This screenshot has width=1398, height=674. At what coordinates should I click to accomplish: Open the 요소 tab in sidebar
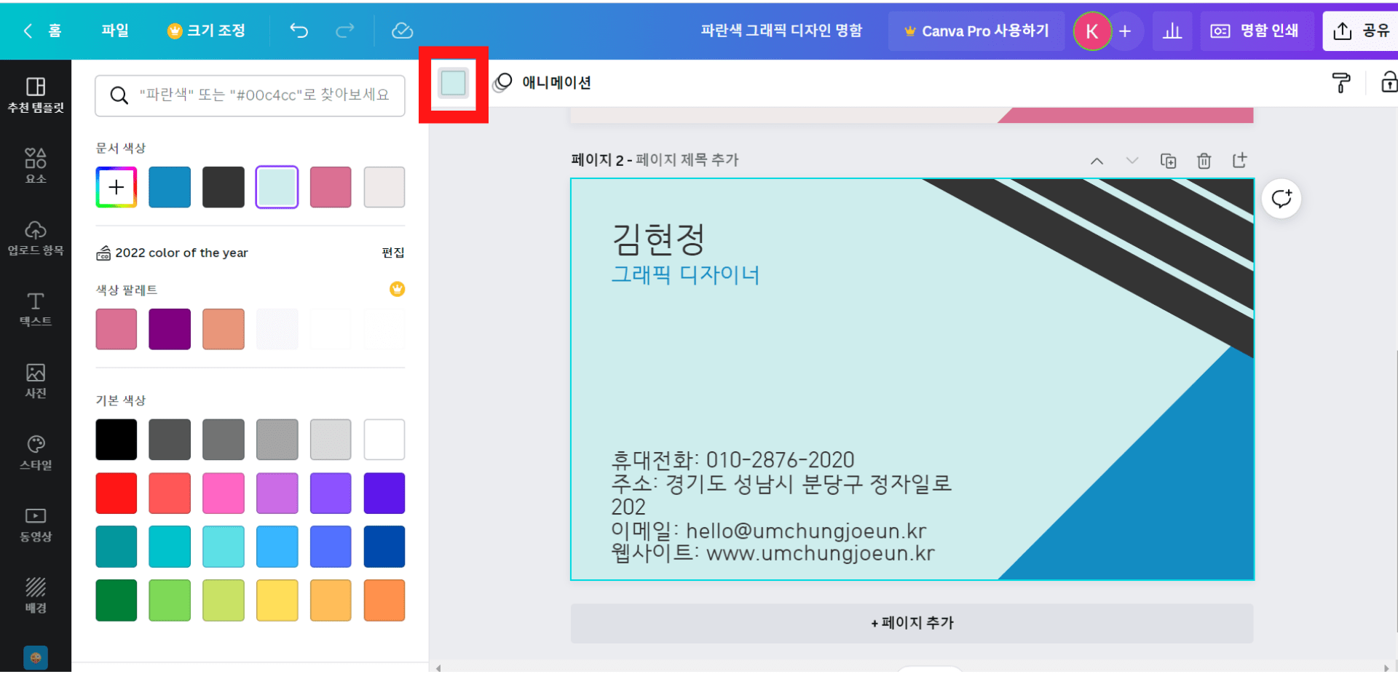[36, 165]
